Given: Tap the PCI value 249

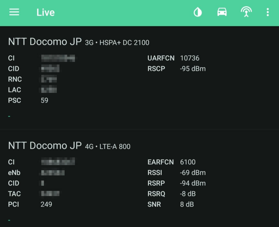Looking at the screenshot, I should pyautogui.click(x=46, y=204).
